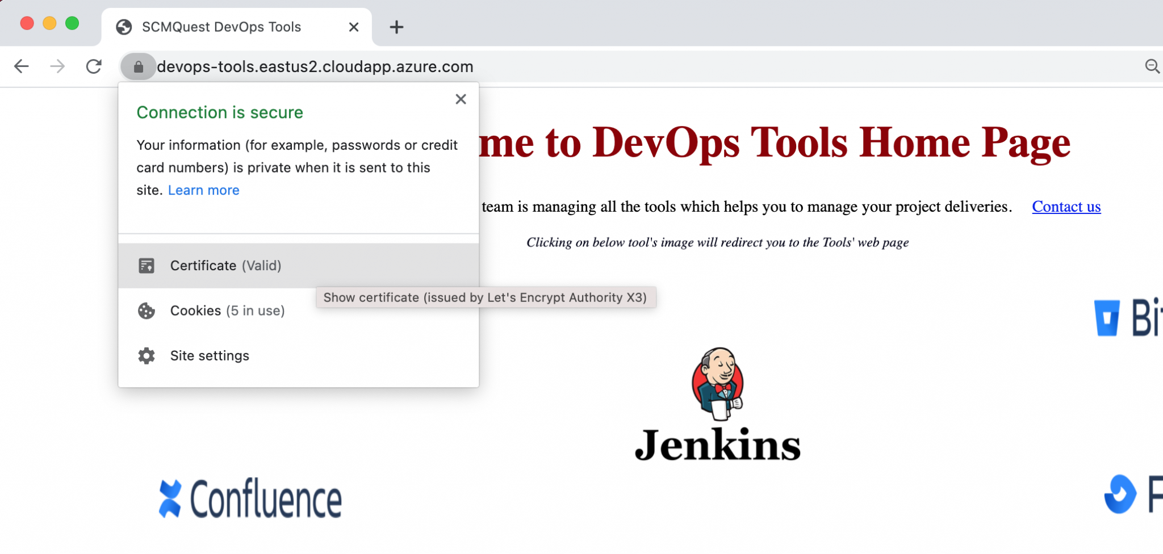The height and width of the screenshot is (554, 1163).
Task: Click the yellow minimize traffic light
Action: [49, 23]
